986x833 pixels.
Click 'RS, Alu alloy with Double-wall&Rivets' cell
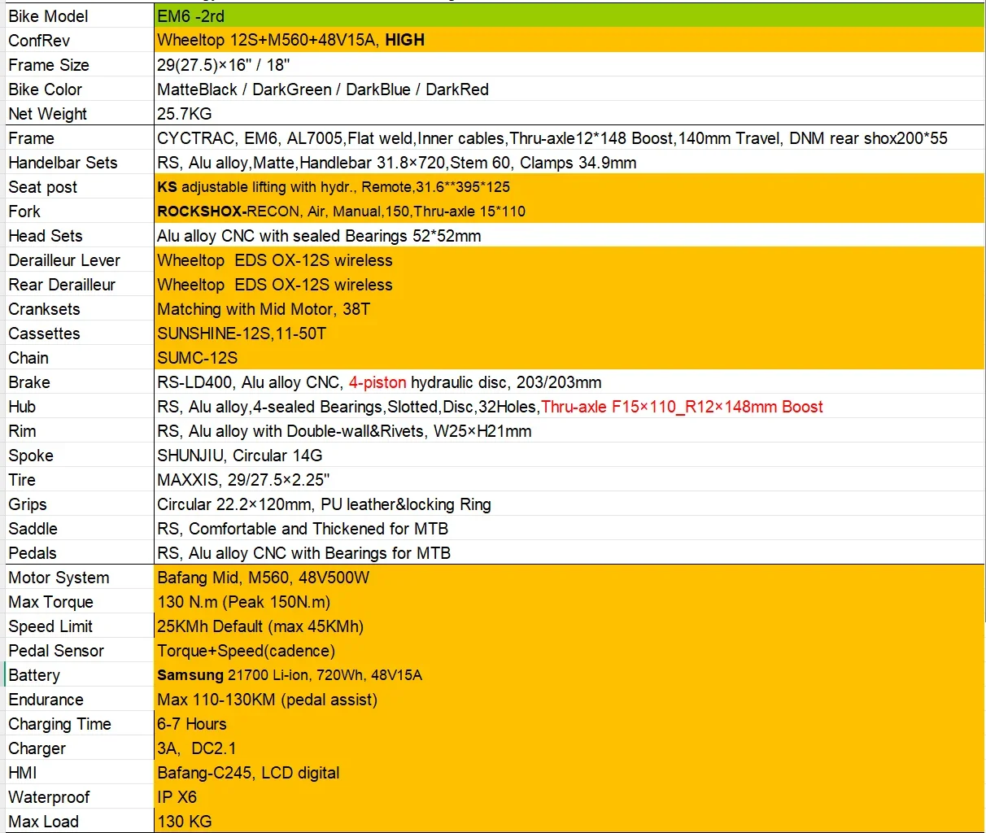(x=569, y=431)
